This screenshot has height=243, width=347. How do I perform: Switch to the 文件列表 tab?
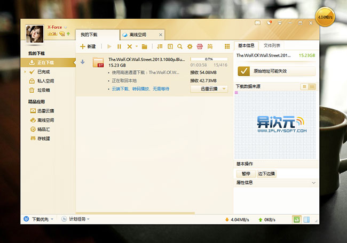coord(272,45)
